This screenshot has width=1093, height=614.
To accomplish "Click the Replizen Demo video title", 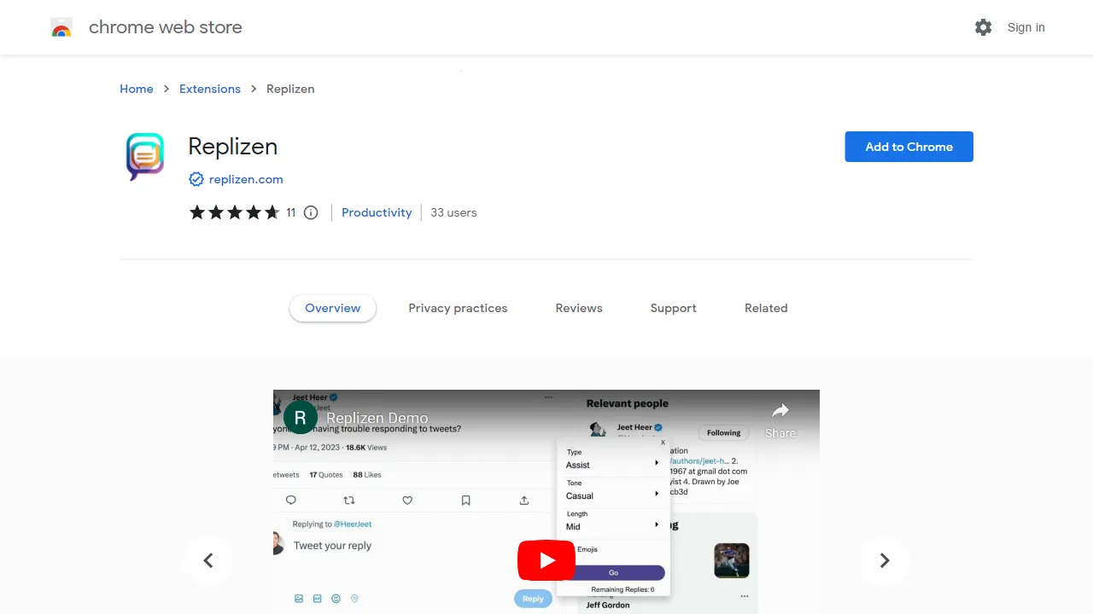I will pos(377,418).
